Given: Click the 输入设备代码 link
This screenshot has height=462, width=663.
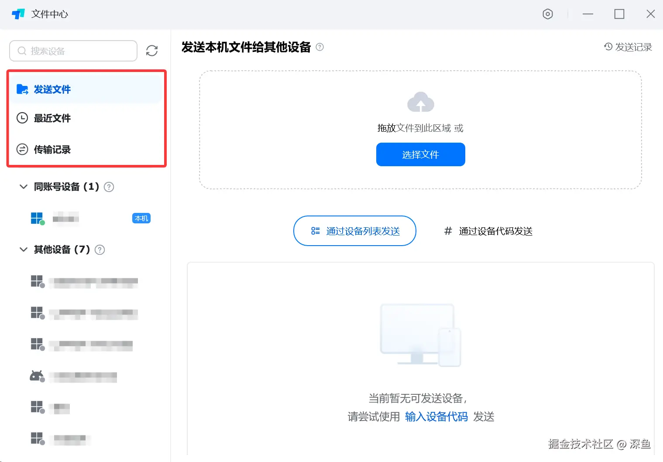Looking at the screenshot, I should point(436,417).
